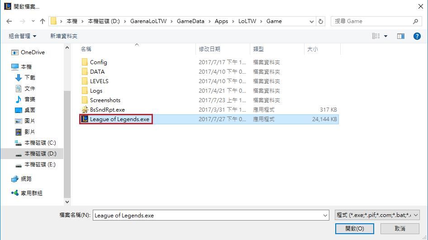Image resolution: width=428 pixels, height=240 pixels.
Task: Select OneDrive in the navigation pane
Action: pos(28,52)
